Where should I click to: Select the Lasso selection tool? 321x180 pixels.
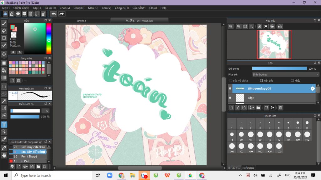[4, 94]
